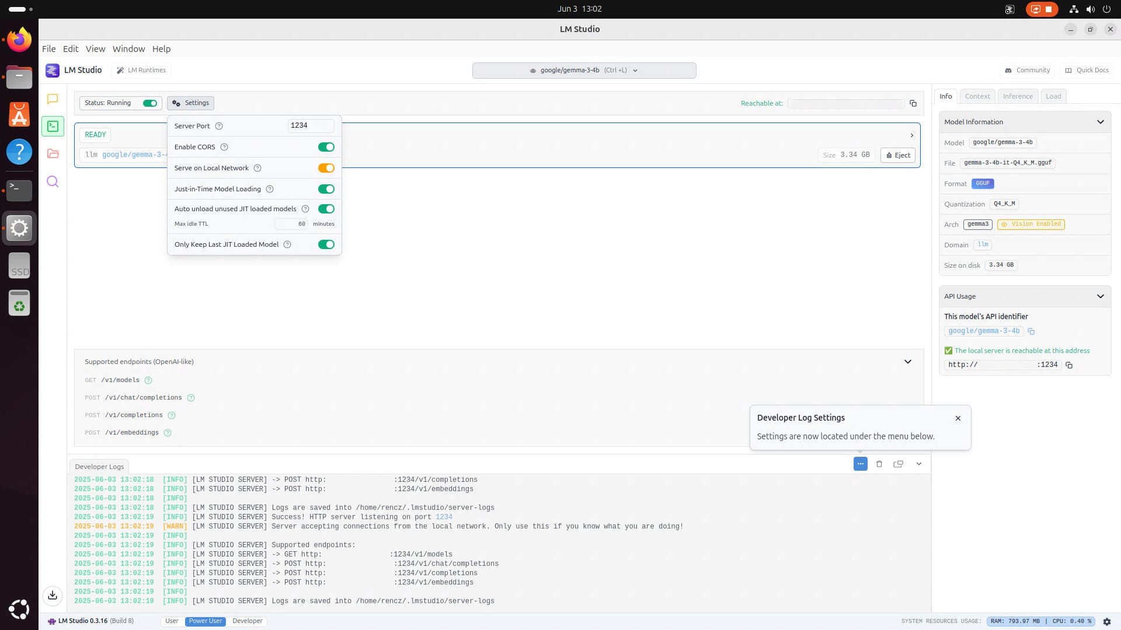Disable the Enable CORS toggle
1121x630 pixels.
[x=326, y=147]
